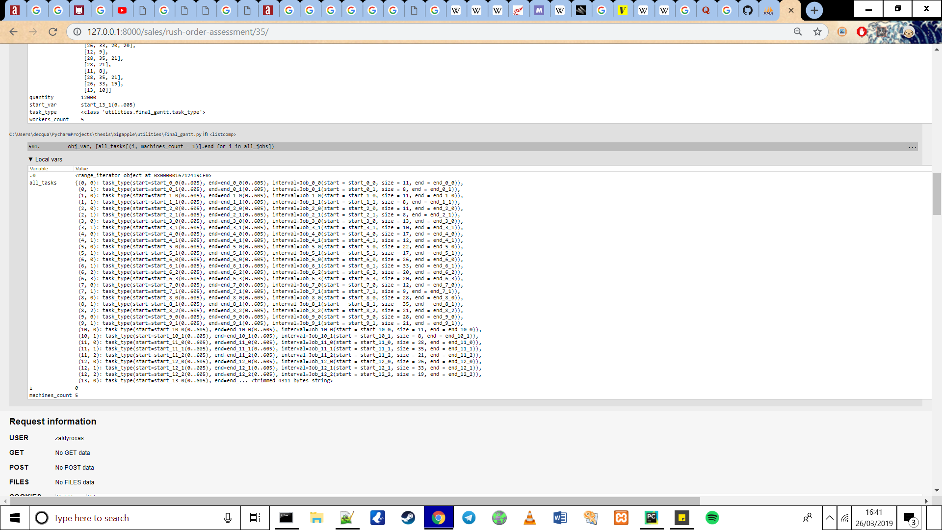Screen dimensions: 942x530
Task: Click the AdBlock extension icon
Action: pos(862,32)
